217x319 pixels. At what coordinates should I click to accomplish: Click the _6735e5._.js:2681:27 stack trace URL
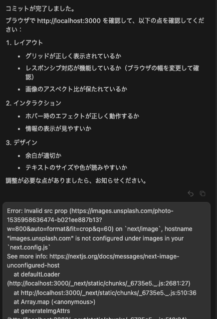[x=99, y=283]
